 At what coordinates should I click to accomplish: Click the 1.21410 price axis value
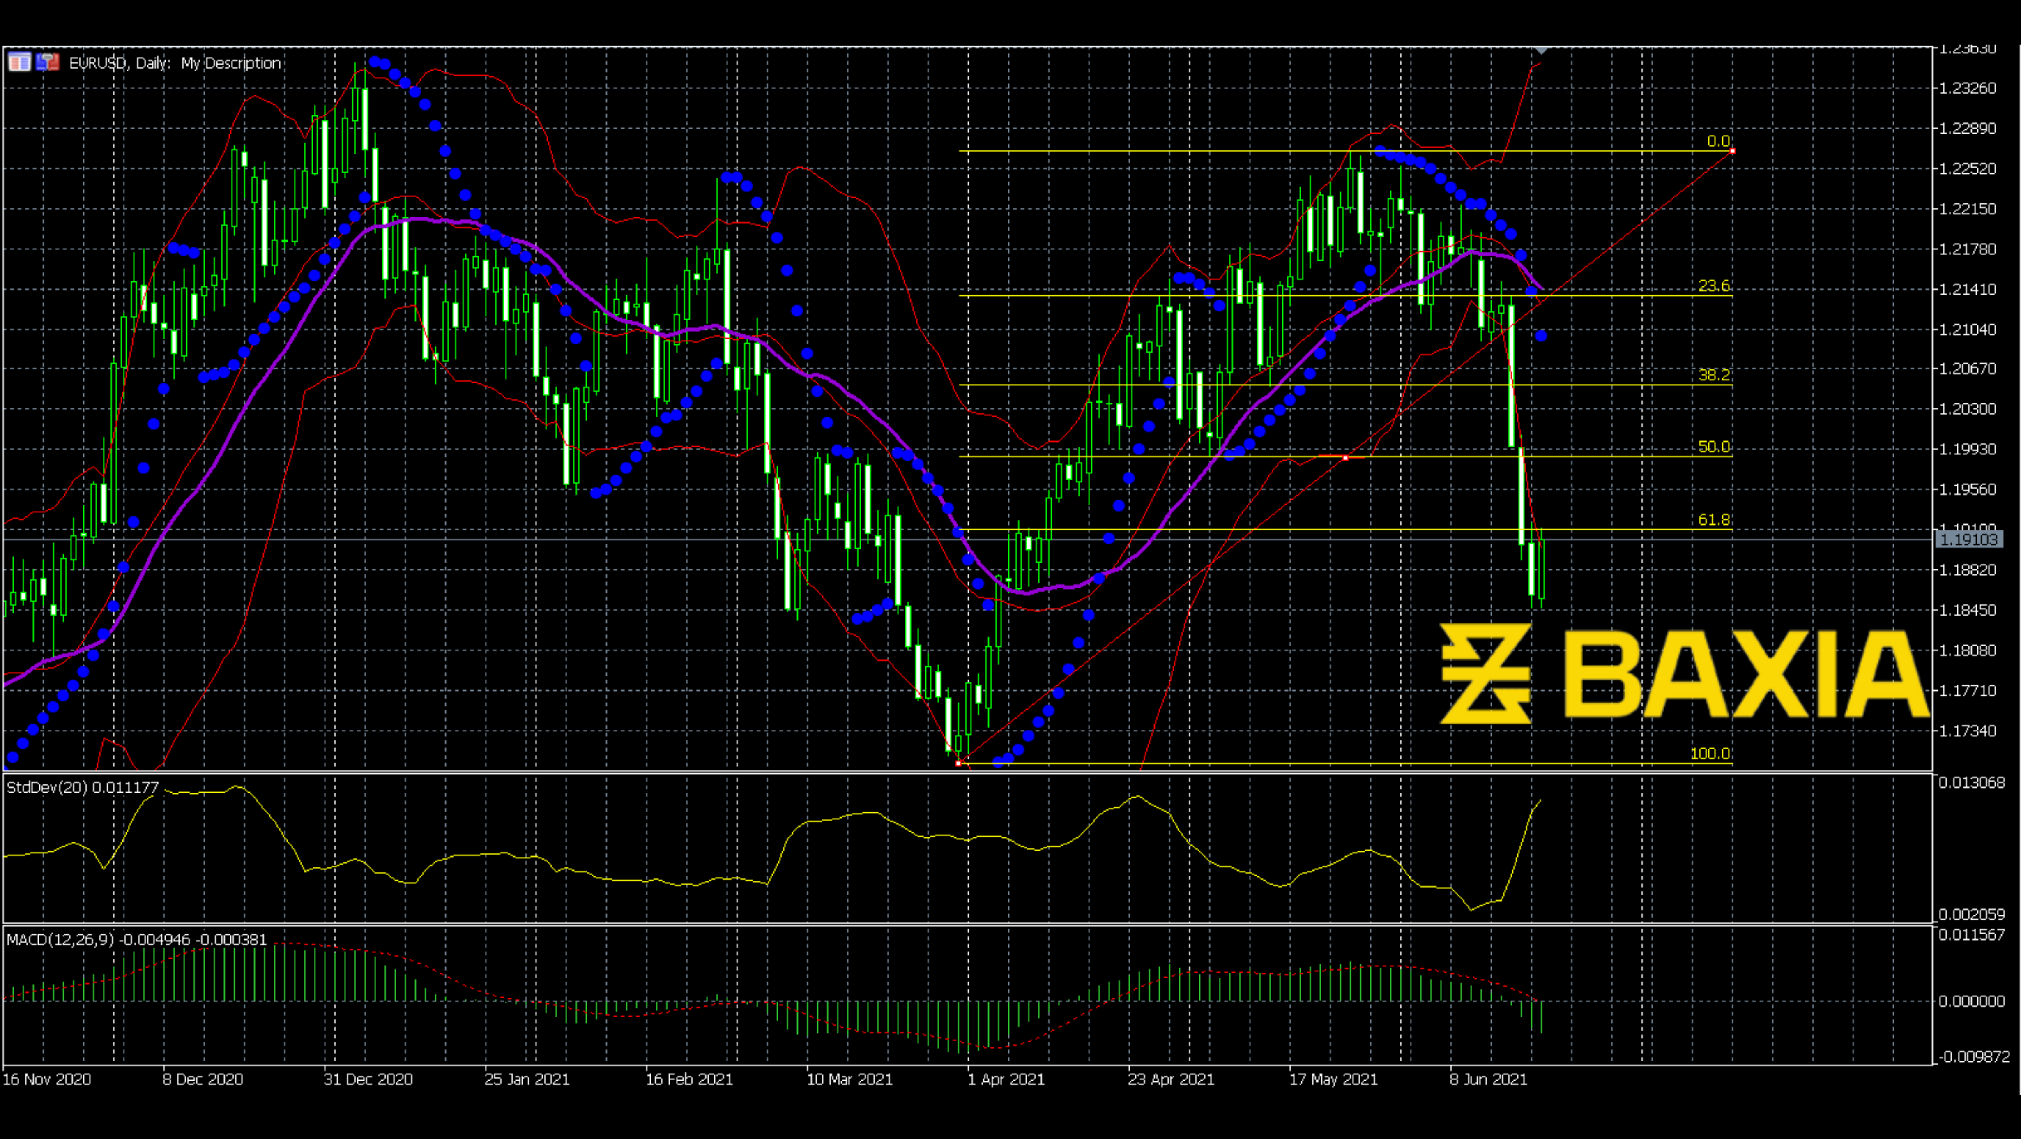click(1968, 289)
